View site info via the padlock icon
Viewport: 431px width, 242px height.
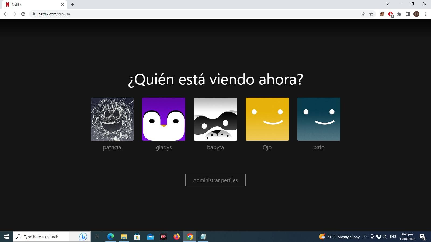(34, 14)
